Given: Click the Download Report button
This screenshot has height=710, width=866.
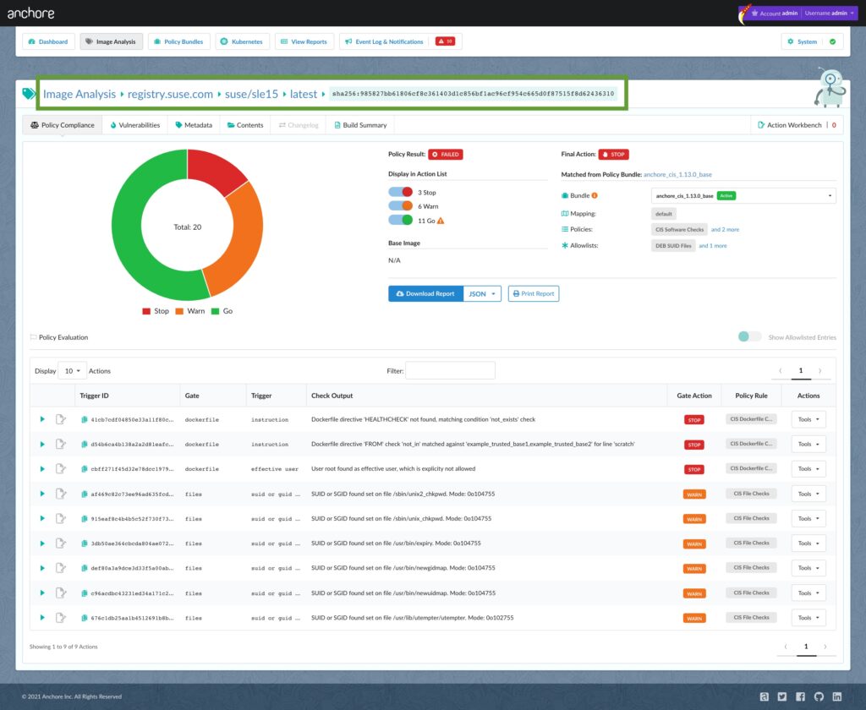Looking at the screenshot, I should pyautogui.click(x=425, y=293).
